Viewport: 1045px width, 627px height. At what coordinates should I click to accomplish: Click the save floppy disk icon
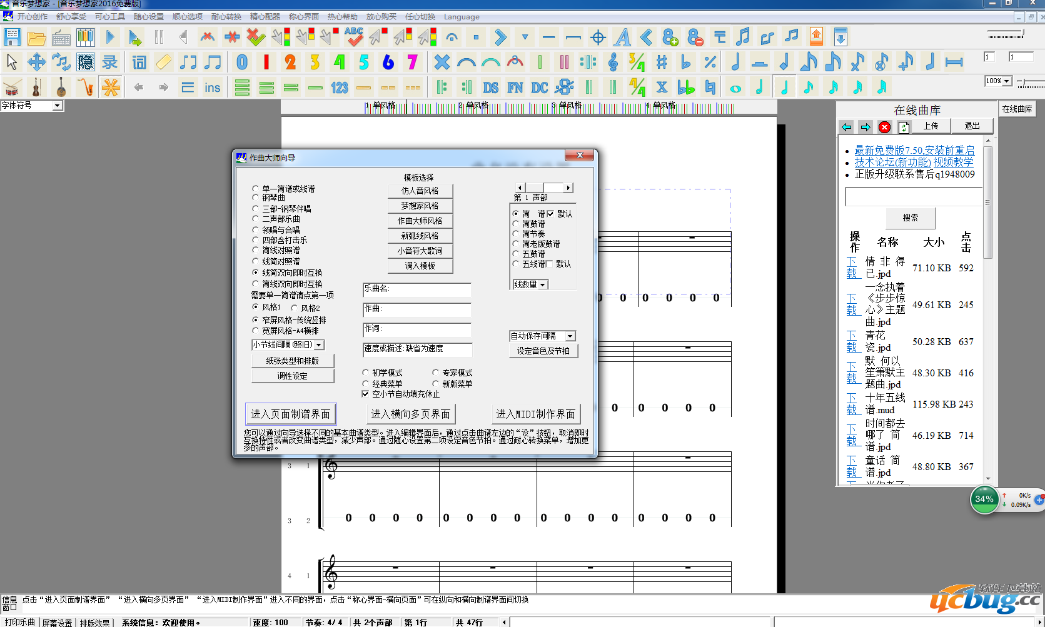[13, 38]
